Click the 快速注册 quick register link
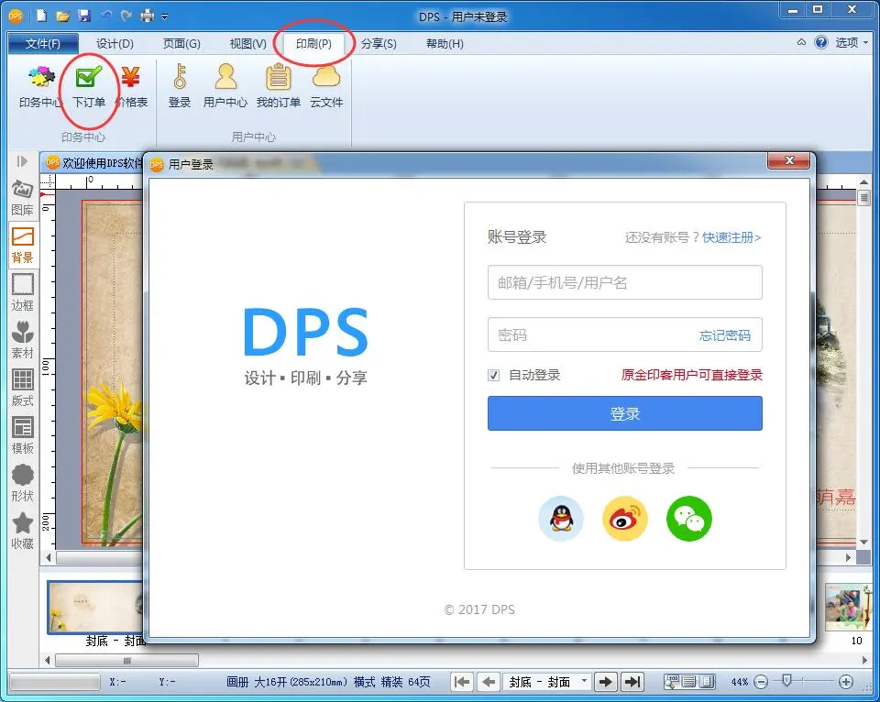This screenshot has width=880, height=702. pos(731,237)
